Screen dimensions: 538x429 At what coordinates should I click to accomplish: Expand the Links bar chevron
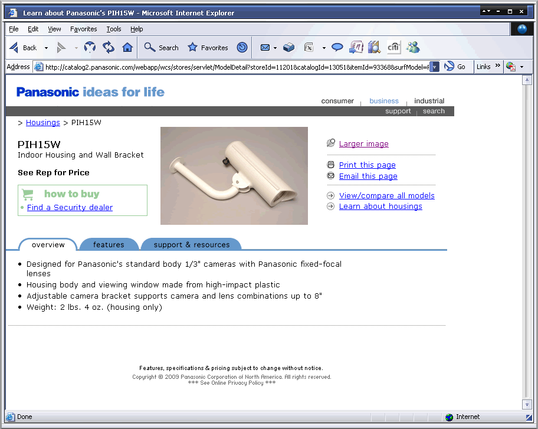point(497,66)
